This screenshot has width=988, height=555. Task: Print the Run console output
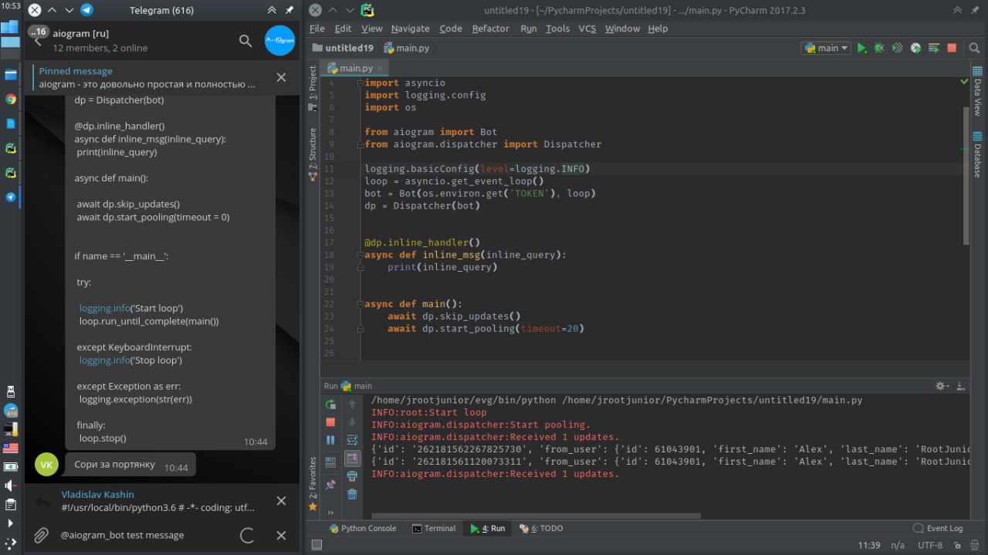pyautogui.click(x=352, y=476)
